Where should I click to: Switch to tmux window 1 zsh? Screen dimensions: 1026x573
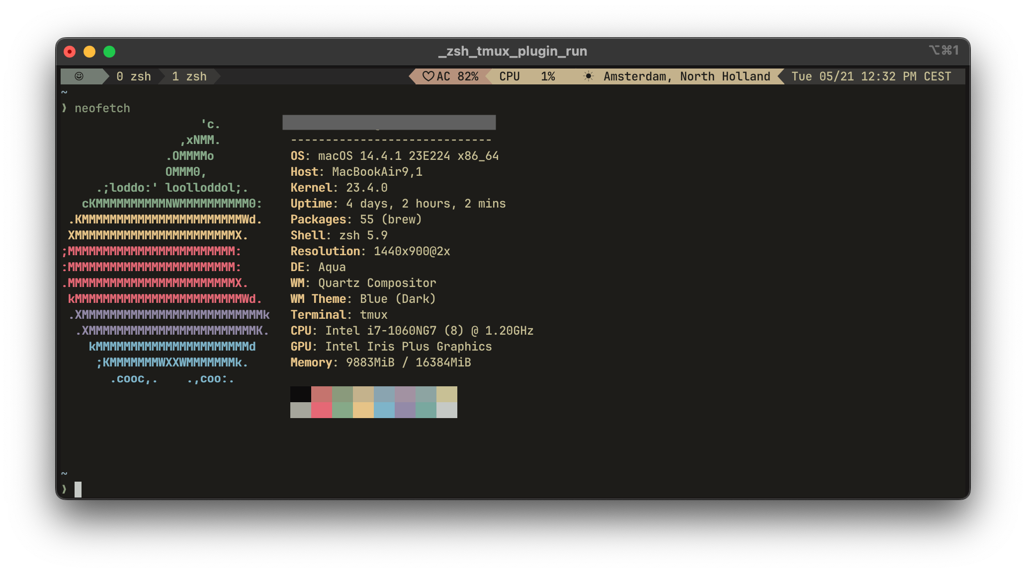tap(189, 76)
